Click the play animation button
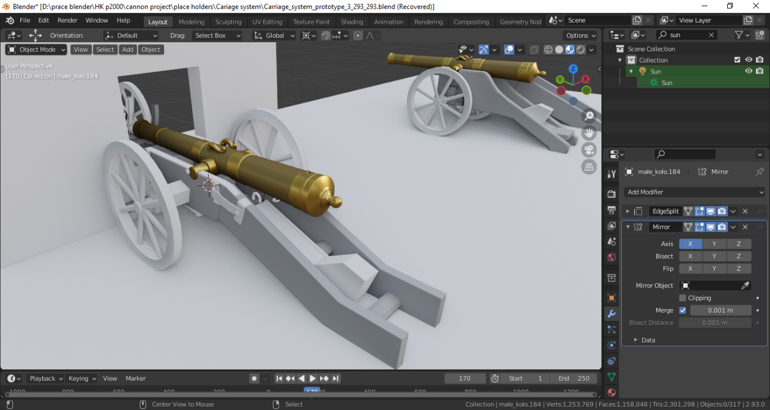Image resolution: width=770 pixels, height=410 pixels. tap(313, 378)
